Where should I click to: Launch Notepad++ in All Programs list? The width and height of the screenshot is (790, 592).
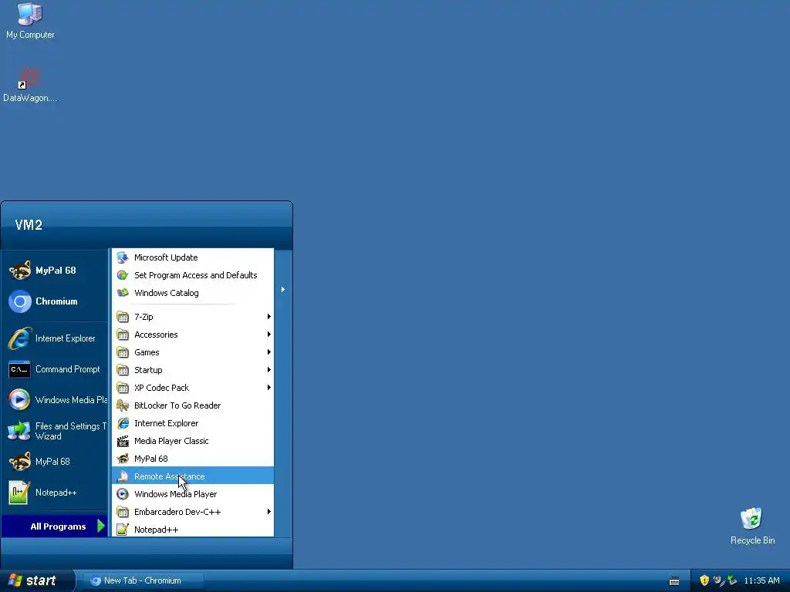coord(192,529)
